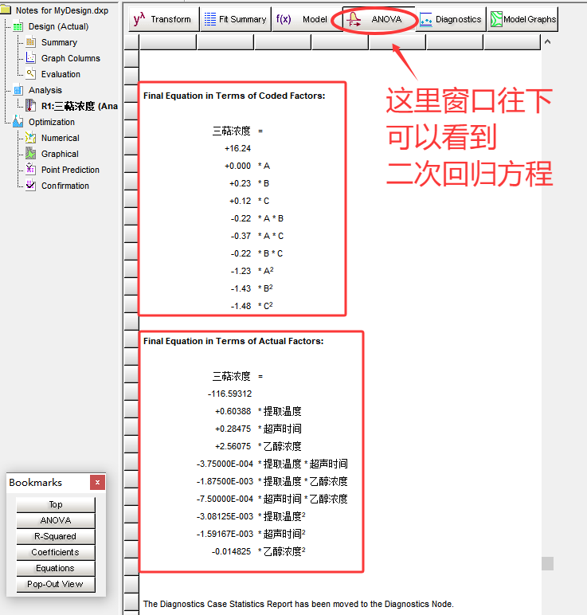Open Numerical optimization node icon
Screen dimensions: 587x615
coord(31,138)
